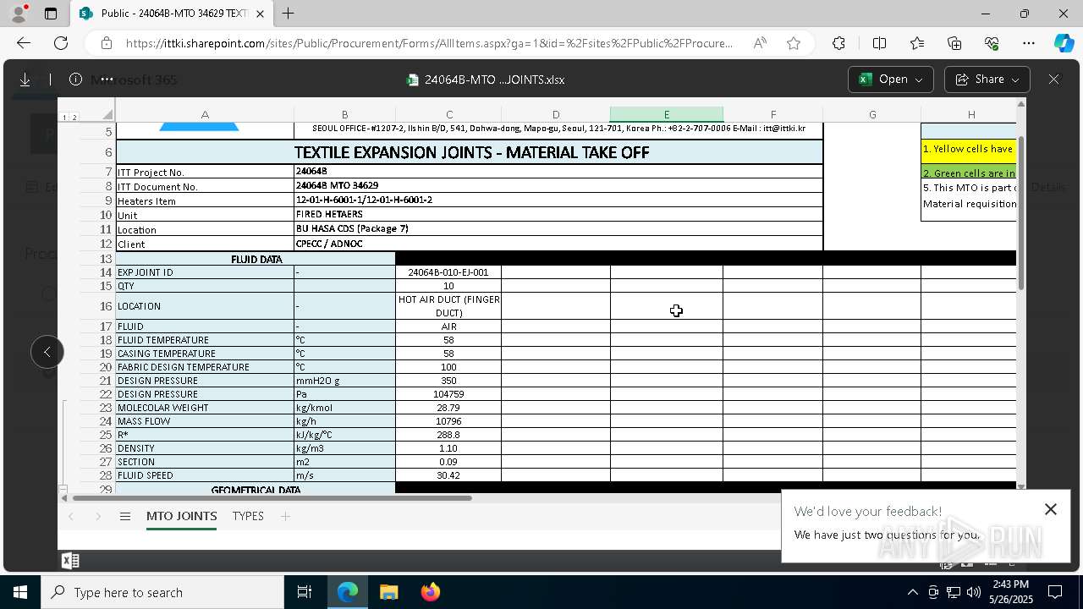Open more options ellipsis in viewer

107,80
